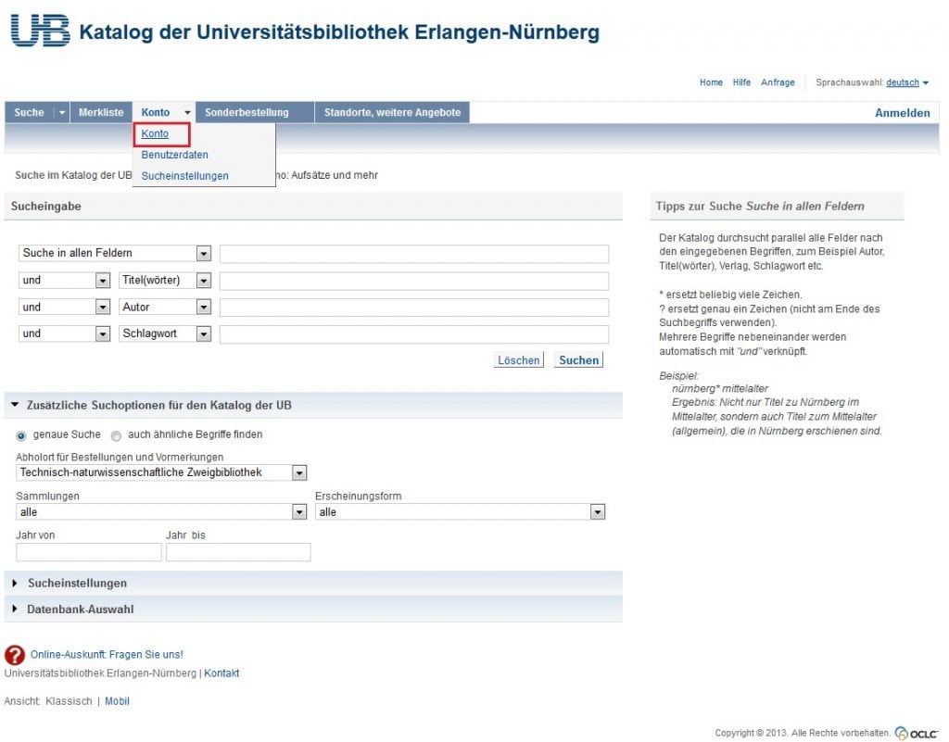This screenshot has height=742, width=949.
Task: Switch to the Merkliste tab
Action: (x=100, y=111)
